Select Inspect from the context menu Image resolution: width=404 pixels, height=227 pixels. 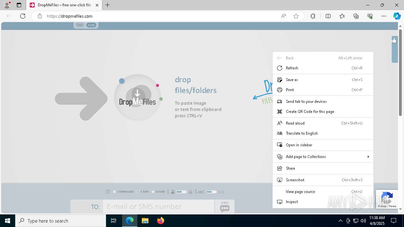pos(323,202)
